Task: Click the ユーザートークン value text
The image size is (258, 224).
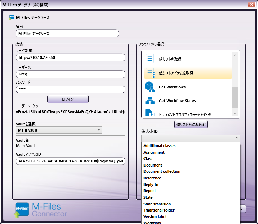Action: [70, 112]
